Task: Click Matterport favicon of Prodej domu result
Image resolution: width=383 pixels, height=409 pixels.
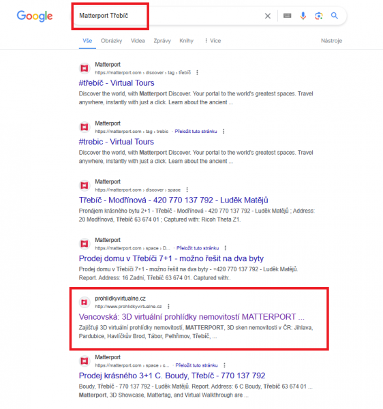Action: (85, 244)
